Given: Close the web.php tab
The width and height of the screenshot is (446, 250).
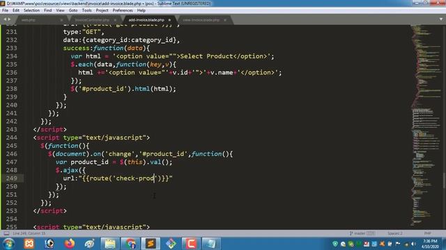Looking at the screenshot, I should coord(61,20).
